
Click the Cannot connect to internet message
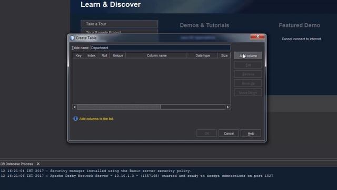(x=302, y=39)
